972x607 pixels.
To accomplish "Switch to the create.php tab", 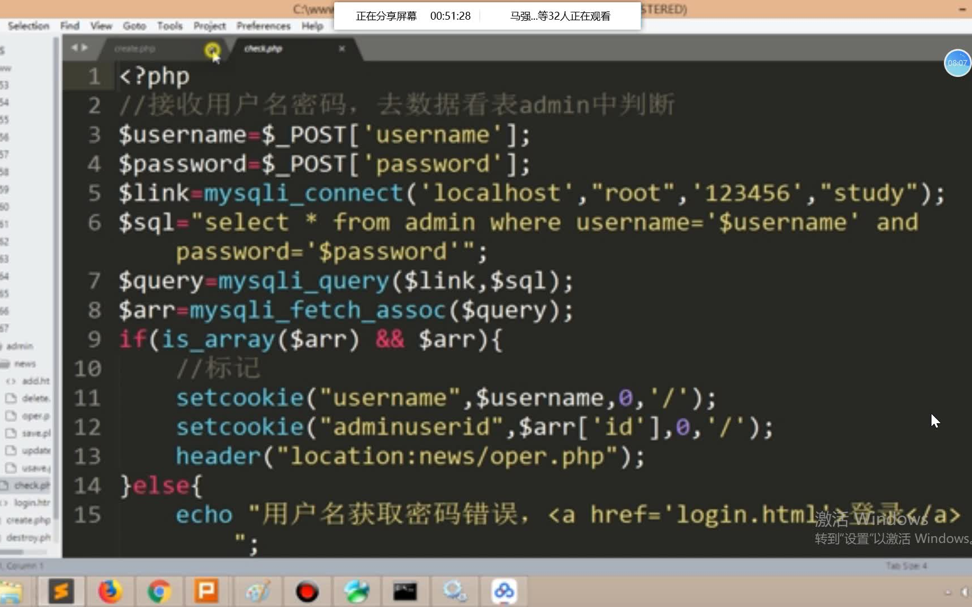I will click(135, 48).
